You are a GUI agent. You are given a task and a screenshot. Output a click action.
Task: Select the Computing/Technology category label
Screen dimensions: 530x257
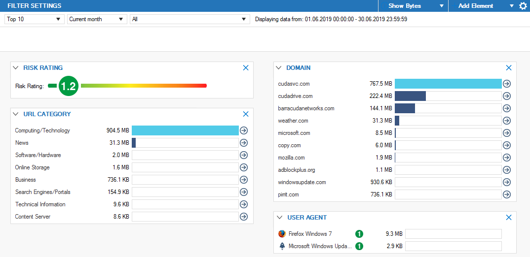point(42,130)
